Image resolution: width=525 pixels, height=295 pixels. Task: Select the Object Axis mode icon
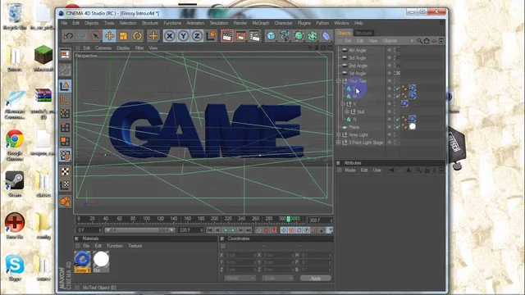pyautogui.click(x=65, y=100)
